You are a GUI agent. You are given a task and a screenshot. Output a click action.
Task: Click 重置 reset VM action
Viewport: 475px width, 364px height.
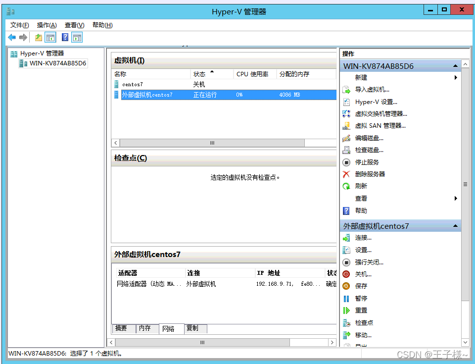click(361, 311)
